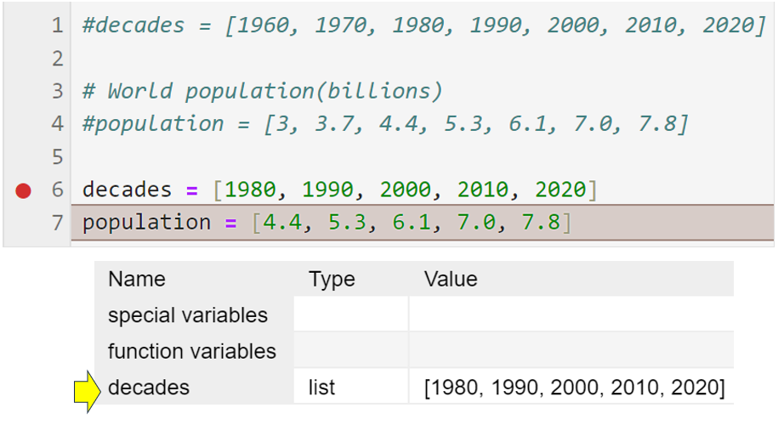The image size is (784, 425).
Task: Select line number 5 in the gutter
Action: 57,157
